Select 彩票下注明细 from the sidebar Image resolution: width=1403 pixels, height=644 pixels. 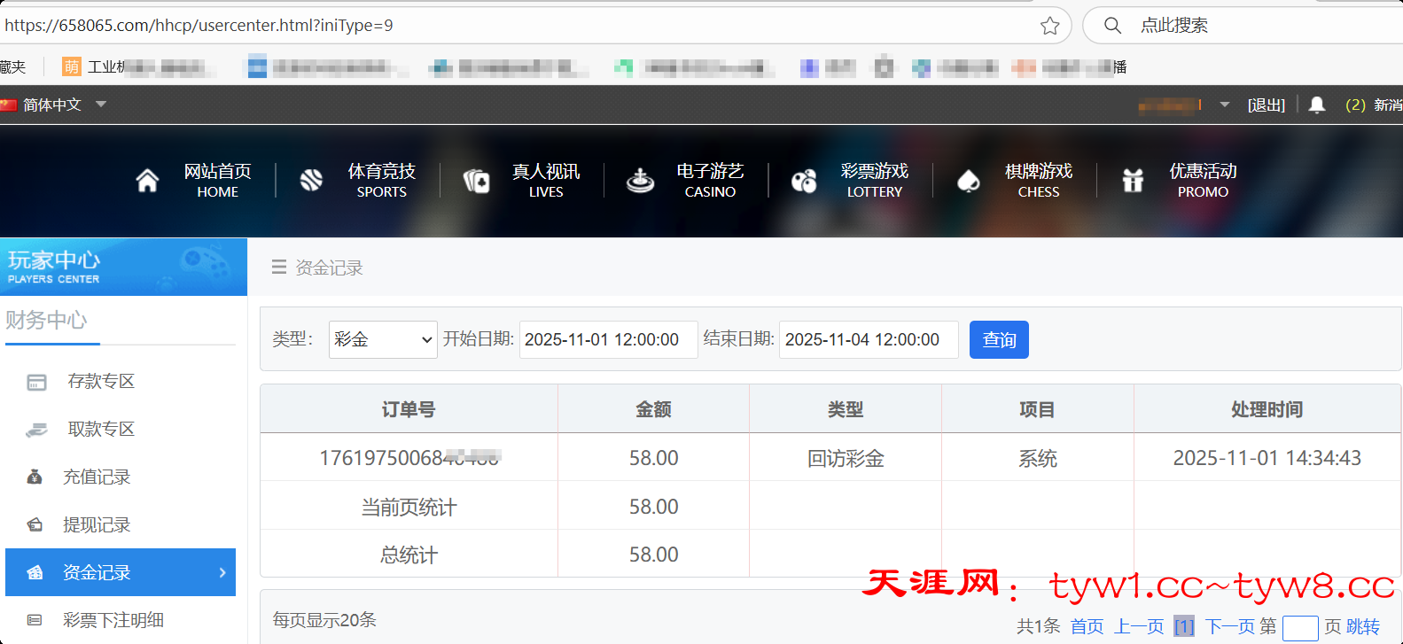(113, 620)
